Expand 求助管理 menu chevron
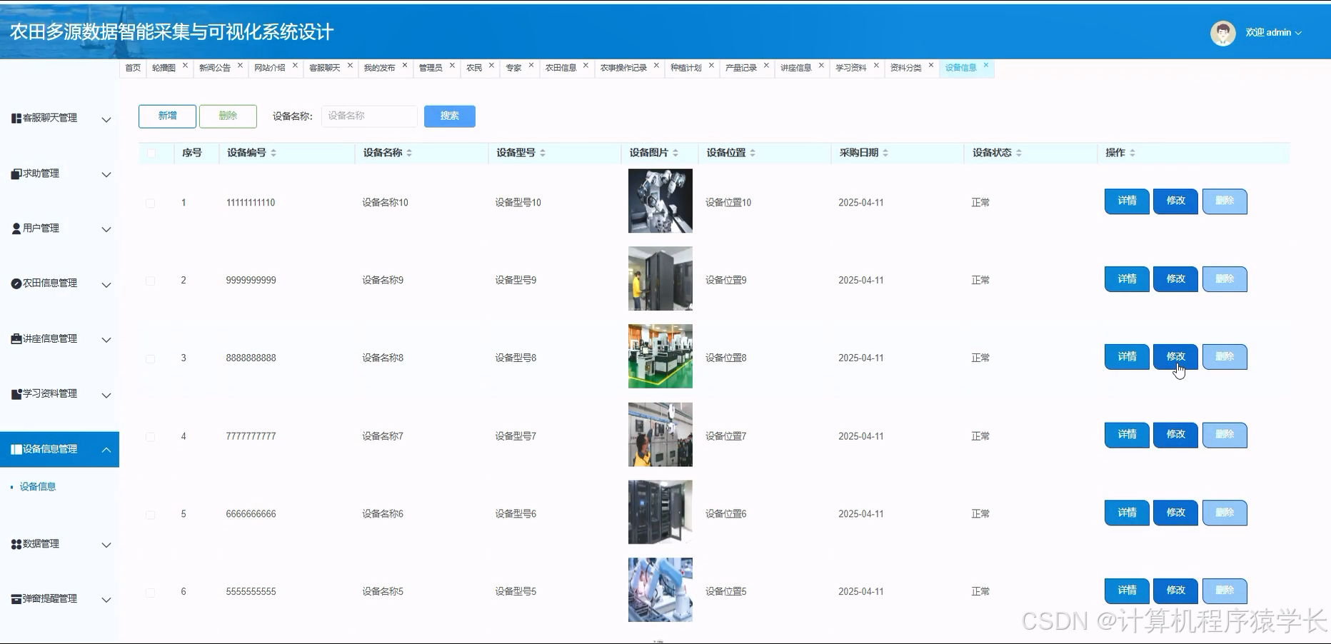1331x644 pixels. 106,174
